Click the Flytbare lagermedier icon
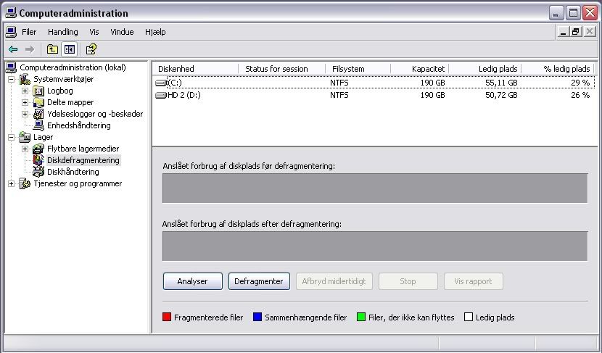 [x=38, y=149]
